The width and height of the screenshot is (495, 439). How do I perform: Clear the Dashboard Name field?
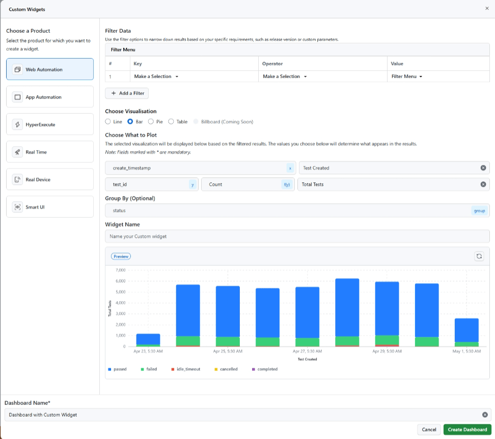(485, 415)
